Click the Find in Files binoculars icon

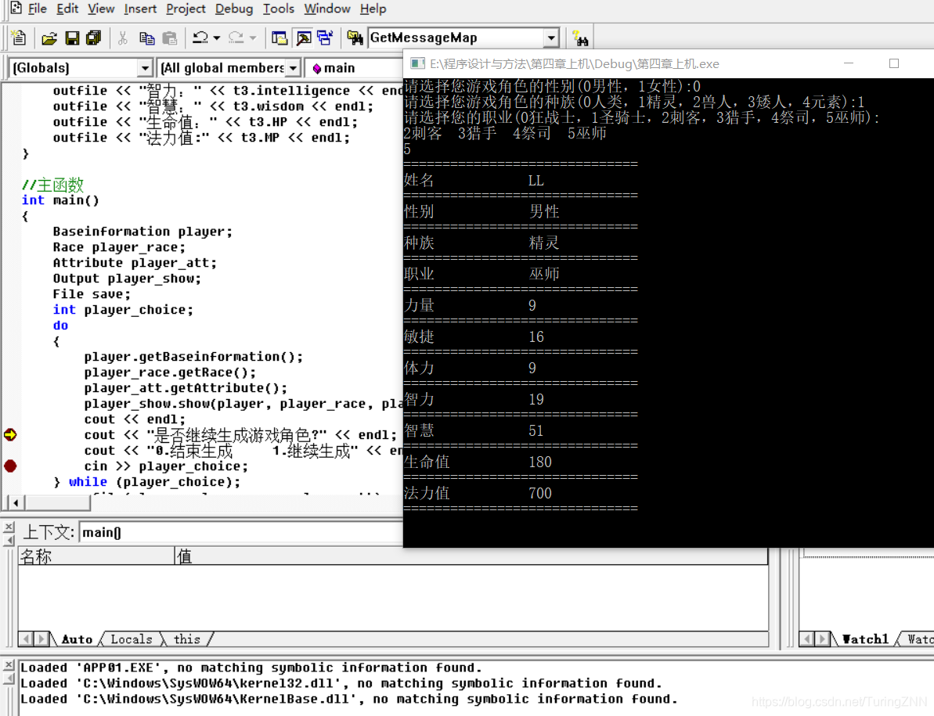[x=355, y=38]
